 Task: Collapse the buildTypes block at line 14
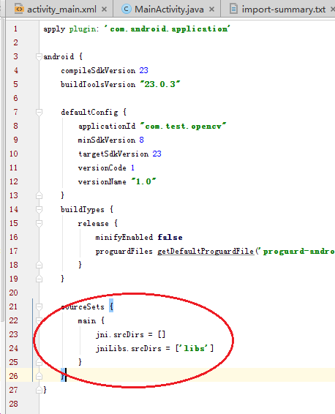point(39,210)
